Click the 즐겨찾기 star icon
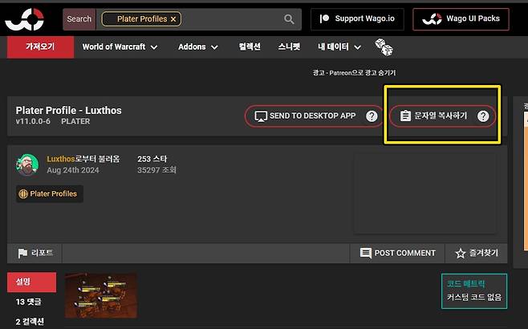The image size is (528, 329). point(461,254)
